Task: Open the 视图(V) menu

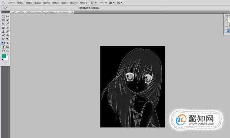Action: tap(64, 3)
